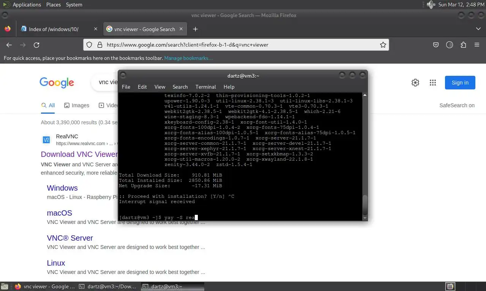Click the terminal vertical scrollbar thumb

pyautogui.click(x=365, y=205)
